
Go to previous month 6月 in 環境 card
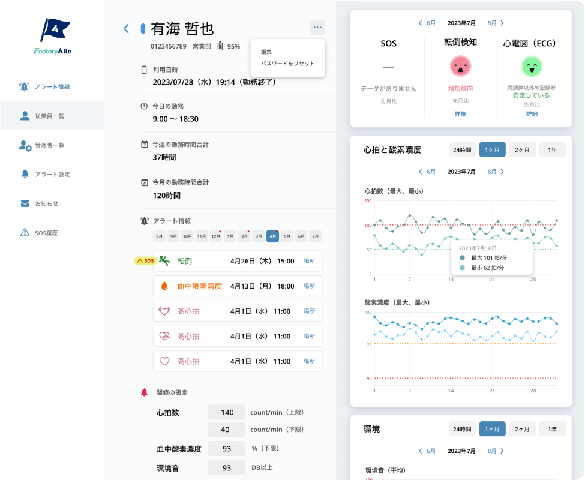[427, 451]
